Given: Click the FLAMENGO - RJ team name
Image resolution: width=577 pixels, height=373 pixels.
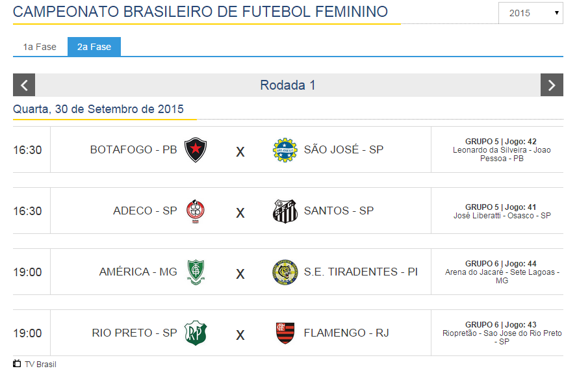Looking at the screenshot, I should pyautogui.click(x=346, y=333).
